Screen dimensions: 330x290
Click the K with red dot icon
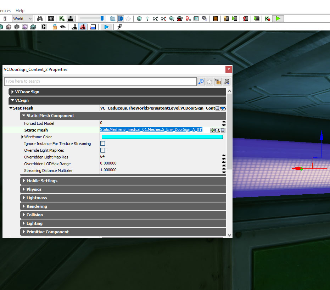[x=268, y=19]
